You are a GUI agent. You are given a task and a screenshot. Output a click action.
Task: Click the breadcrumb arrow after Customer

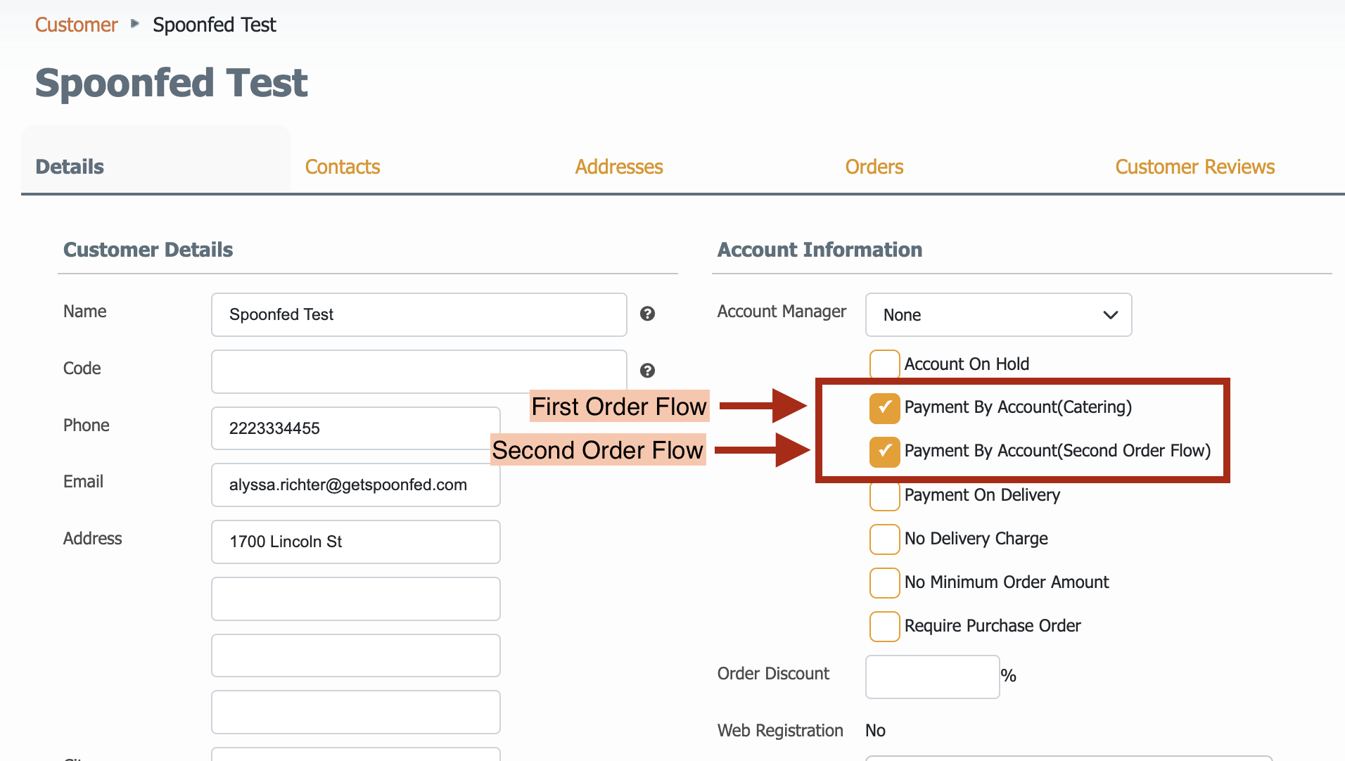[x=135, y=24]
